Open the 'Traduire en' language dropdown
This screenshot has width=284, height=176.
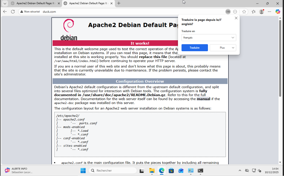208,37
